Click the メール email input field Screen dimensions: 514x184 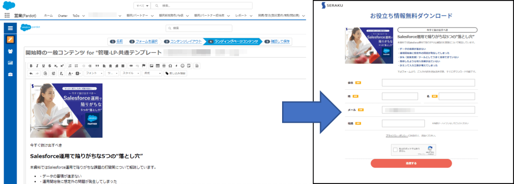(428, 110)
